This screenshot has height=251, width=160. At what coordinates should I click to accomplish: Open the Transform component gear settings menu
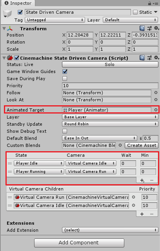[156, 28]
